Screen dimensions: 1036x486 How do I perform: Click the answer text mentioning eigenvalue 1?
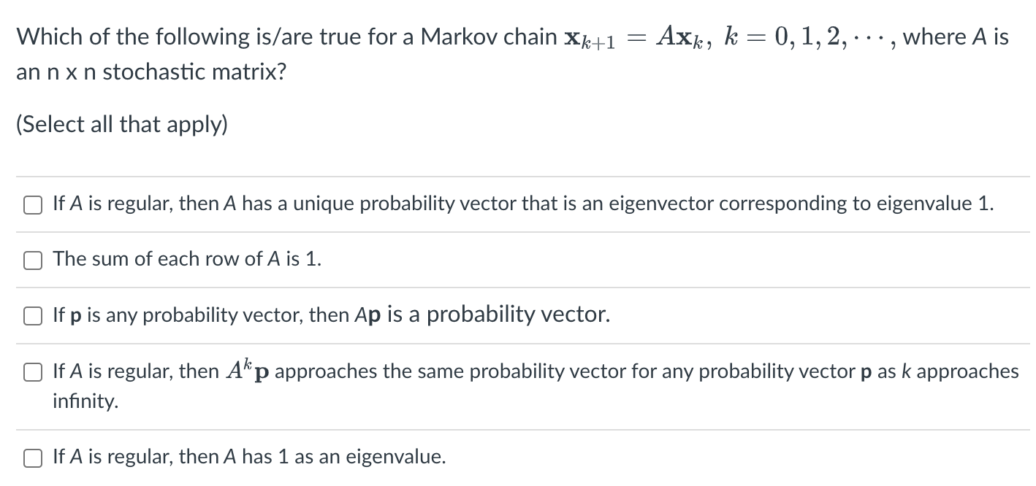511,204
